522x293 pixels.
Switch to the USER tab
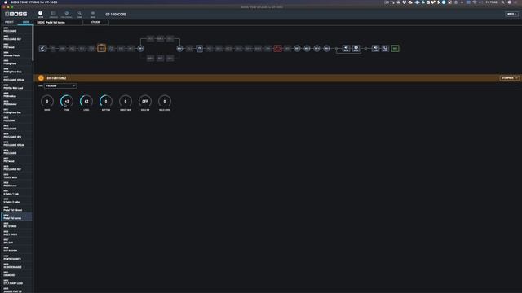[x=25, y=22]
